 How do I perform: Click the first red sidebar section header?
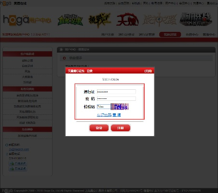[x=27, y=54]
